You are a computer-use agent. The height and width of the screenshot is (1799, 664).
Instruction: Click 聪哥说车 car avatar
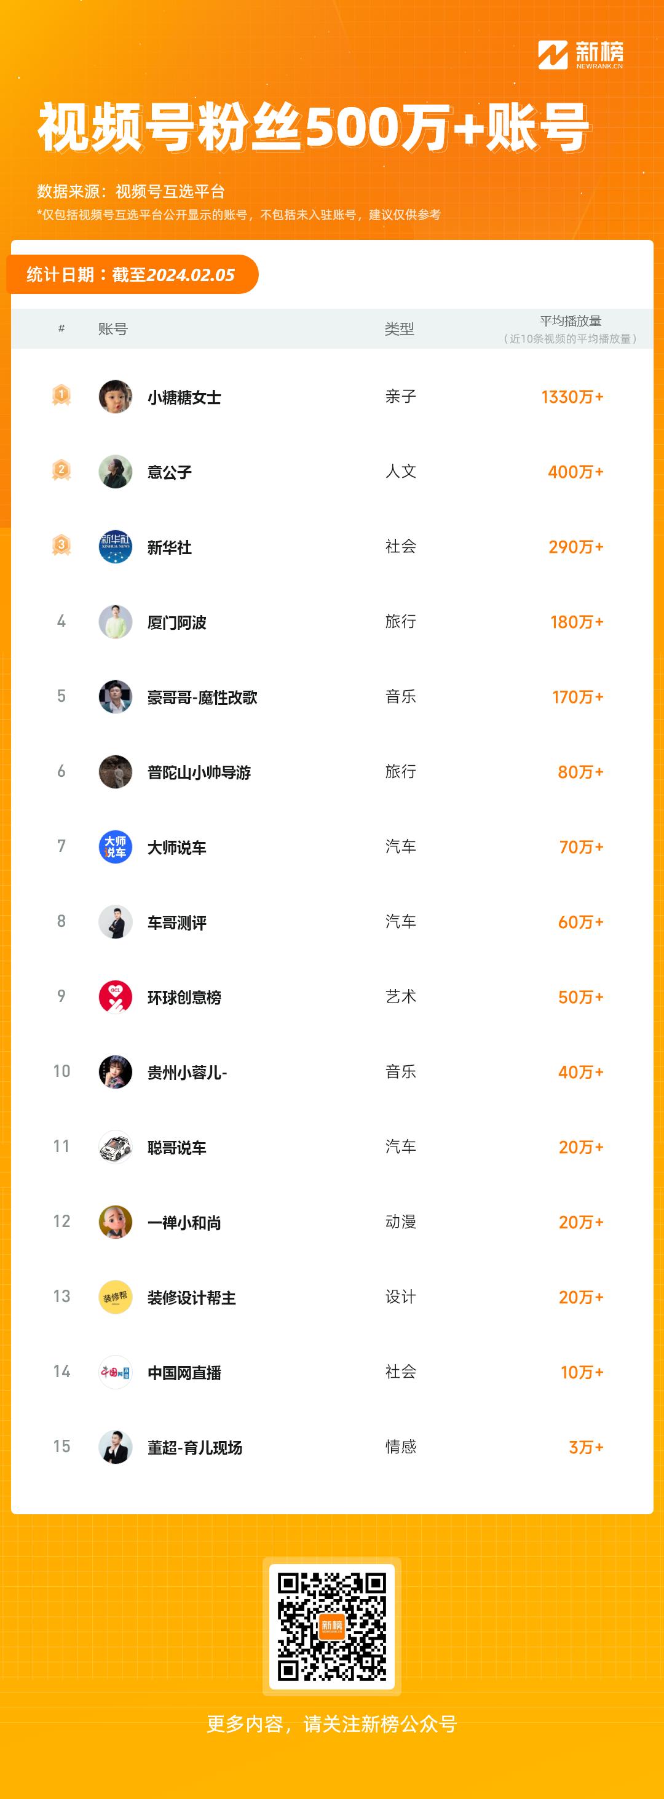coord(115,1146)
